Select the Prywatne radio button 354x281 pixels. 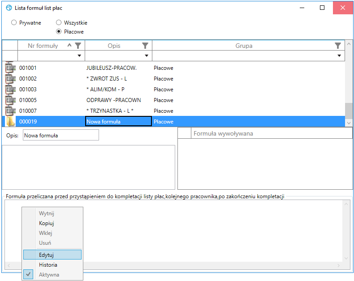pyautogui.click(x=14, y=22)
